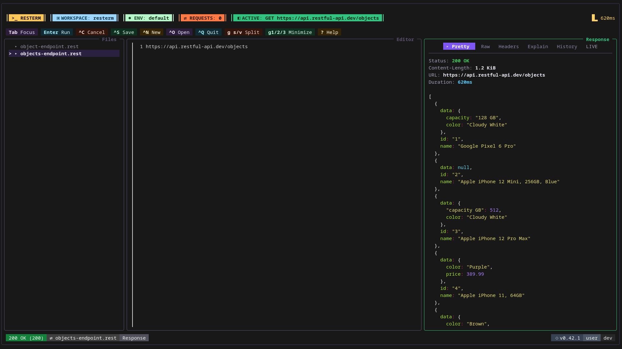Click the color: "Brown" line

pos(468,324)
